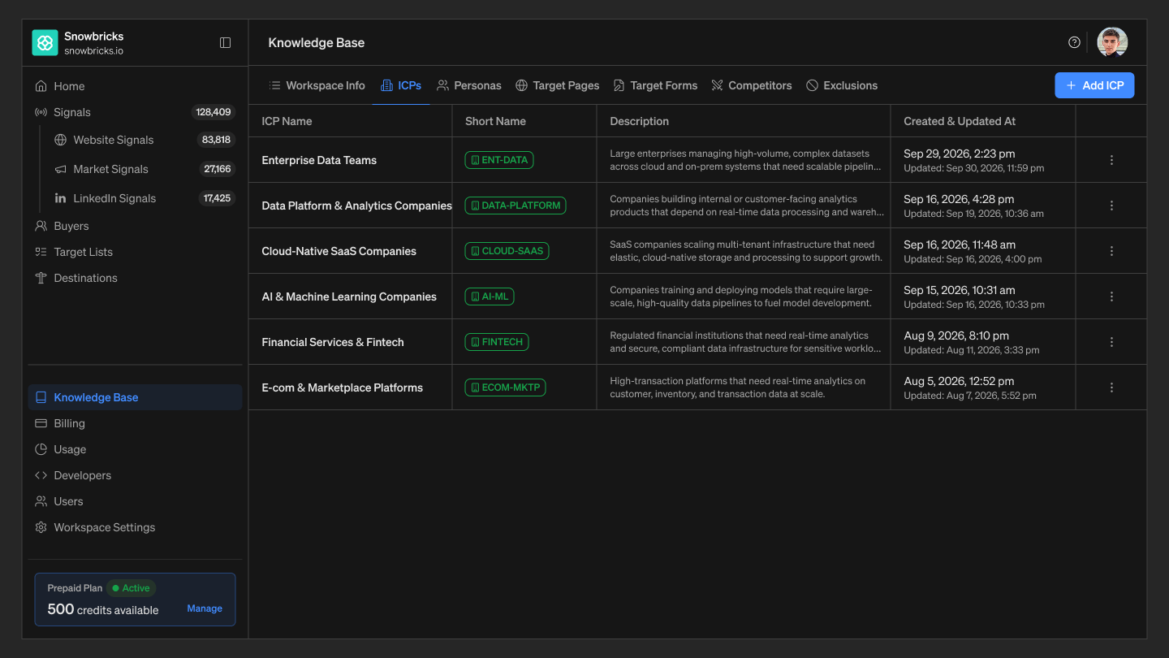The image size is (1169, 658).
Task: Select Knowledge Base in sidebar
Action: point(135,397)
